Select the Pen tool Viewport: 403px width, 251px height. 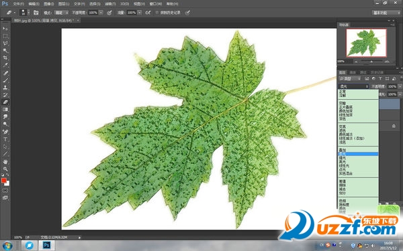[x=5, y=132]
